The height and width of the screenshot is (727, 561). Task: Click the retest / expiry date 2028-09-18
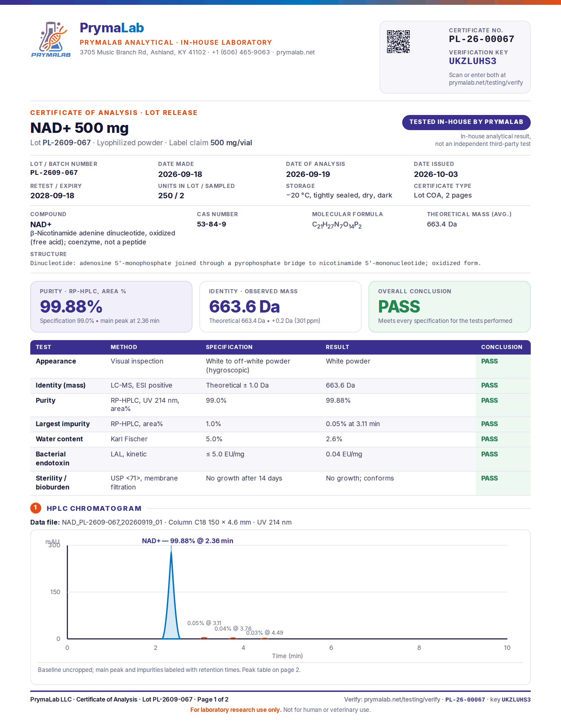[52, 196]
